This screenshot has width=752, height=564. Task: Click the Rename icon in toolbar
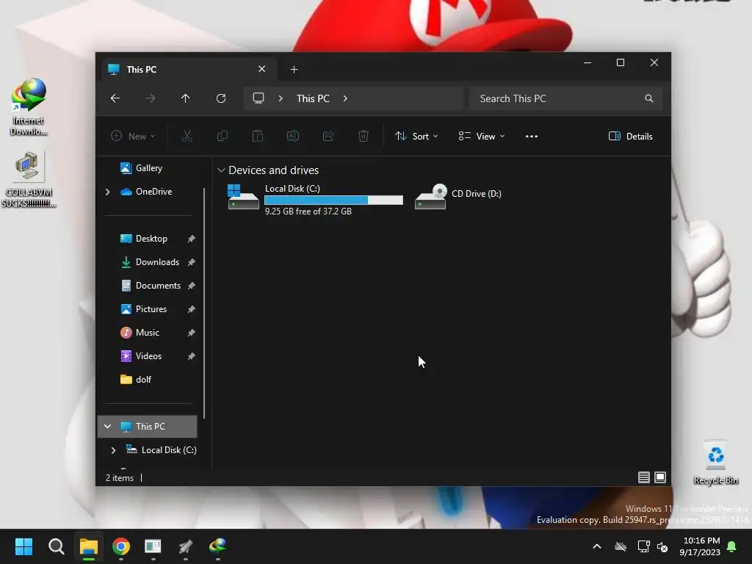(x=293, y=136)
